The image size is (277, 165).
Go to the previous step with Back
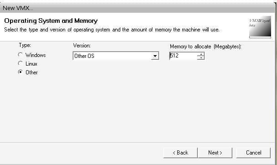180,153
